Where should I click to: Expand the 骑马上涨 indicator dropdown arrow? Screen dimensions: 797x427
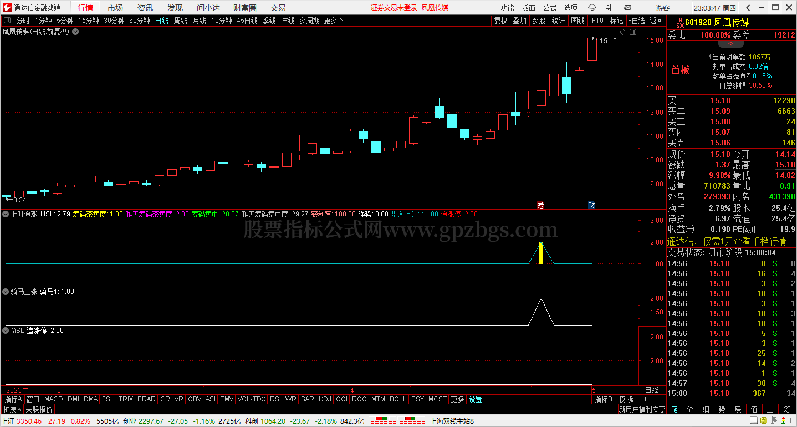click(x=6, y=292)
